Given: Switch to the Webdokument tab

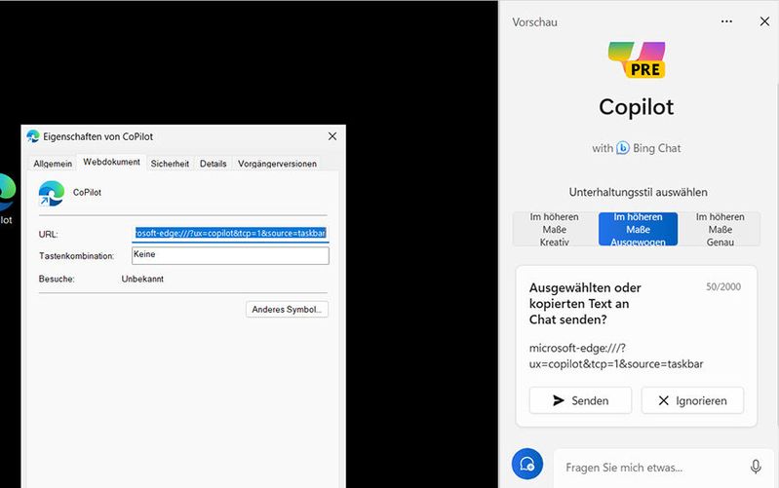Looking at the screenshot, I should [111, 162].
